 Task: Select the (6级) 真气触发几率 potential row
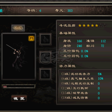pos(82,79)
